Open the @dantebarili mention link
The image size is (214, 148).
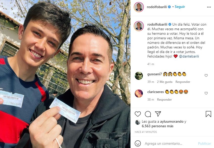point(189,56)
